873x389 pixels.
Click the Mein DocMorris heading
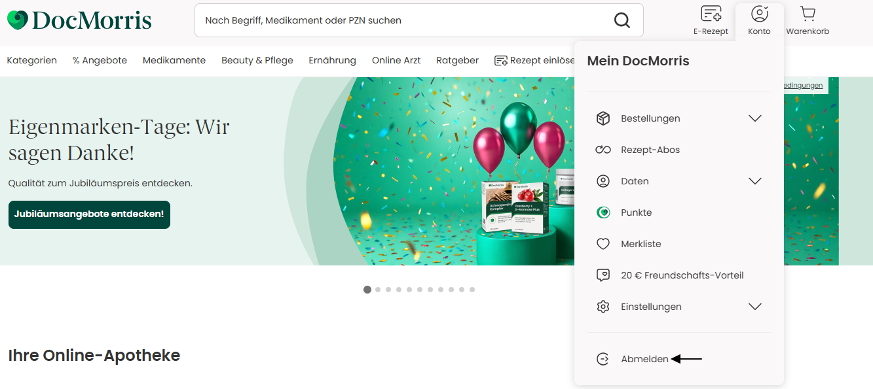[x=638, y=61]
